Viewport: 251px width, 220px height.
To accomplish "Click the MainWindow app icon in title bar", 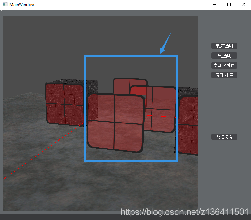I will (5, 4).
